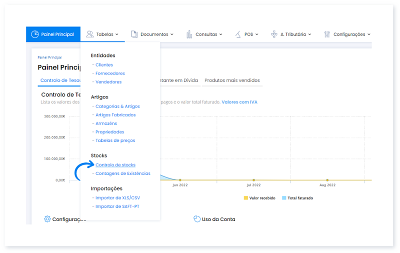Click the blue Total faturado legend swatch
This screenshot has height=253, width=400.
tap(284, 198)
